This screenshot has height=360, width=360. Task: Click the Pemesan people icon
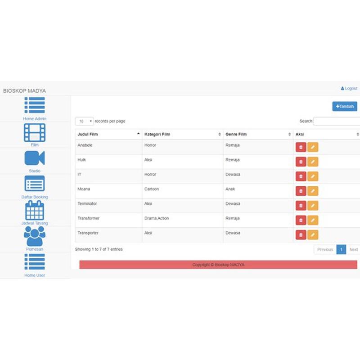coord(35,236)
